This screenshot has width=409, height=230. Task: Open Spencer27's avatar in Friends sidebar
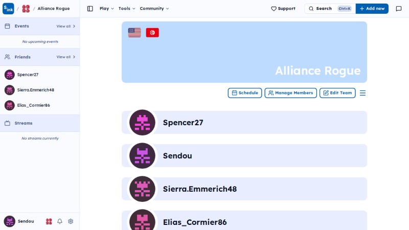tap(9, 75)
